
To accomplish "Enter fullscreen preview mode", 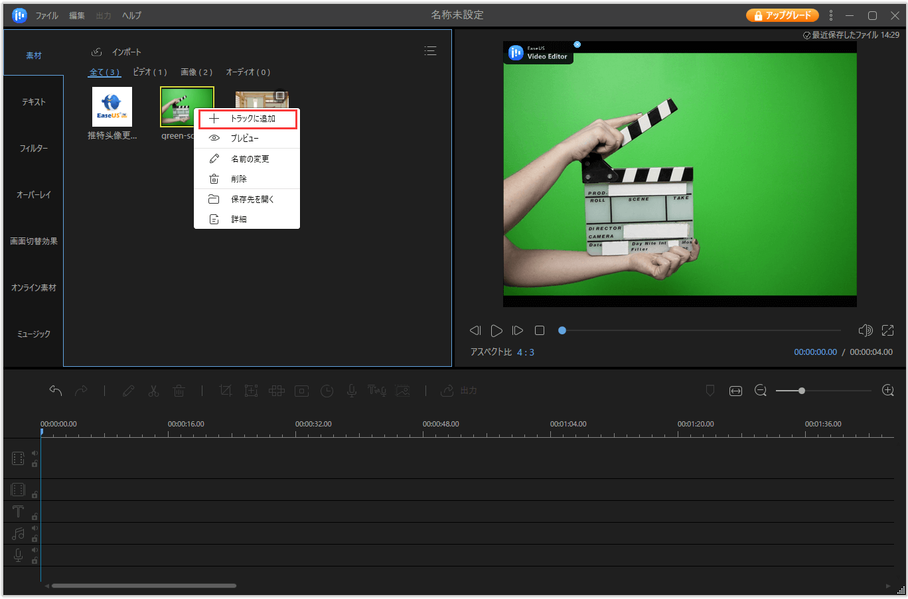I will coord(887,330).
